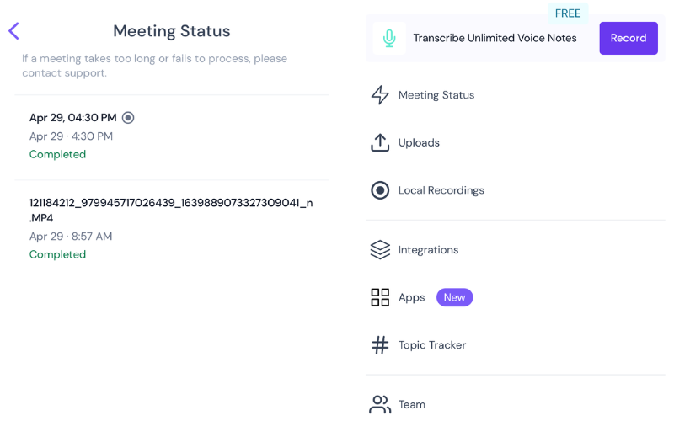Screen dimensions: 674x421
Task: Click the FREE plan badge
Action: tap(568, 13)
